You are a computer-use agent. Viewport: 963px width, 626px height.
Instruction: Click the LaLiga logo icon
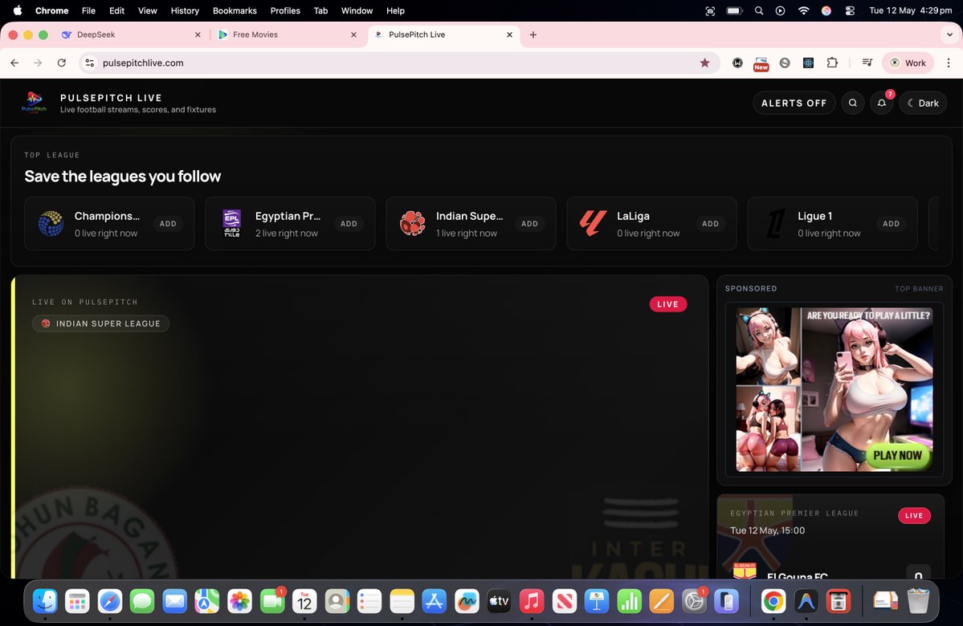tap(594, 223)
